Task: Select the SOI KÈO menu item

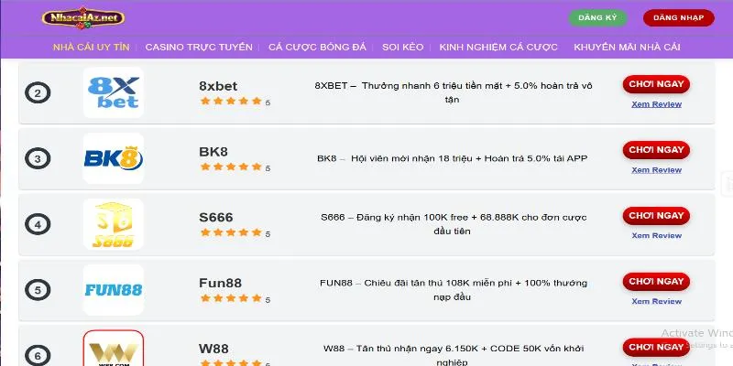Action: (x=402, y=48)
